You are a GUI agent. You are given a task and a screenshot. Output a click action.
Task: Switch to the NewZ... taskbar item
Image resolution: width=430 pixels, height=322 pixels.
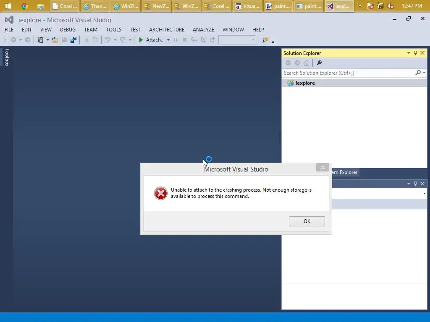click(157, 6)
